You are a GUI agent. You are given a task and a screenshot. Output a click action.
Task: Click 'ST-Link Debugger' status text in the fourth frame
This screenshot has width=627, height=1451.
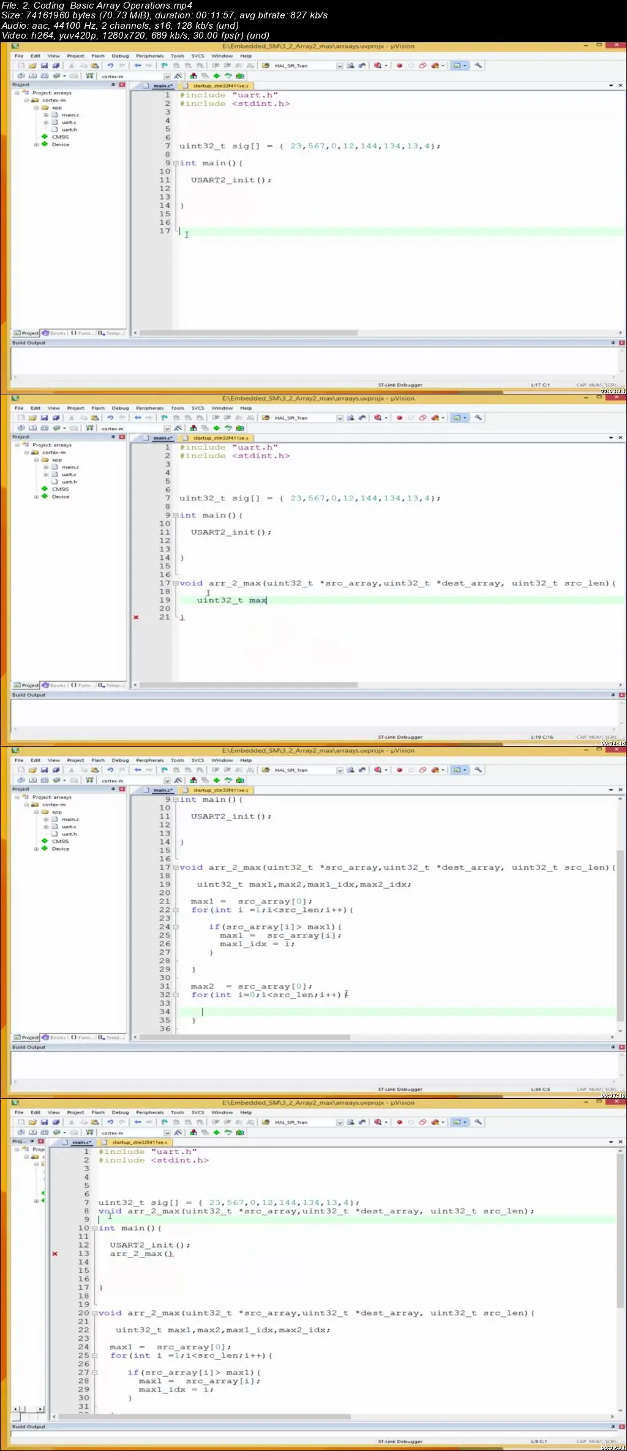coord(400,1442)
